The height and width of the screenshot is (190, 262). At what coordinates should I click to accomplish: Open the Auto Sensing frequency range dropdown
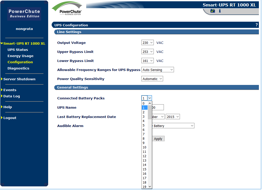click(x=158, y=70)
